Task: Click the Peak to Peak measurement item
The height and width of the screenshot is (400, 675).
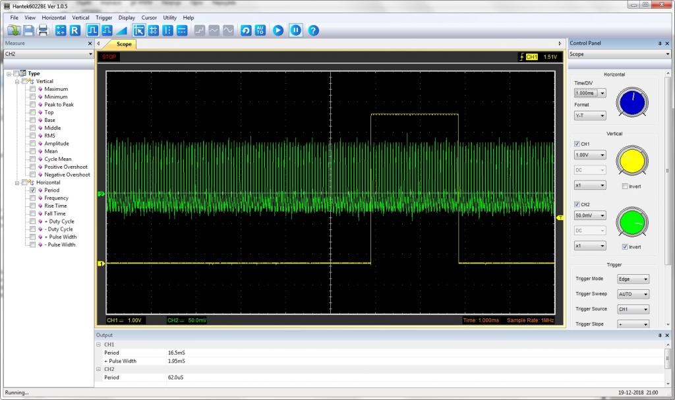Action: pyautogui.click(x=59, y=104)
